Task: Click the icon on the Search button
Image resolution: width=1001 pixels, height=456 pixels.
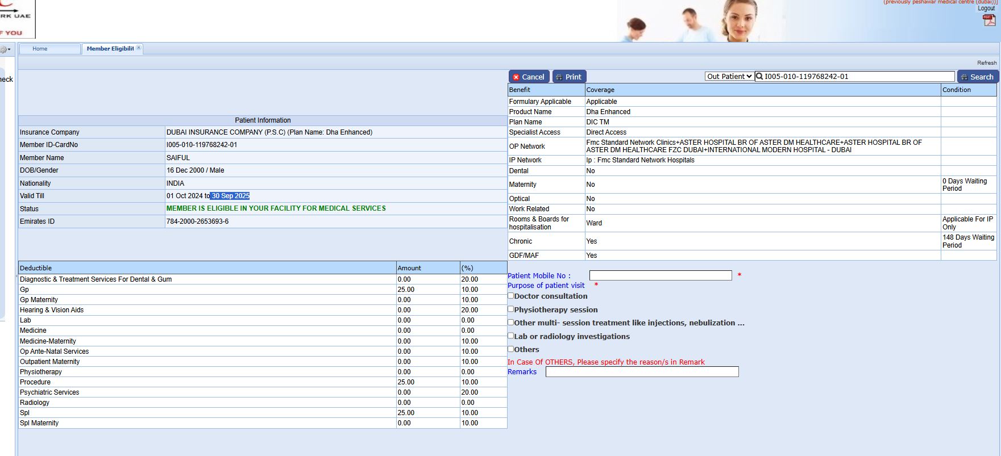Action: click(964, 77)
